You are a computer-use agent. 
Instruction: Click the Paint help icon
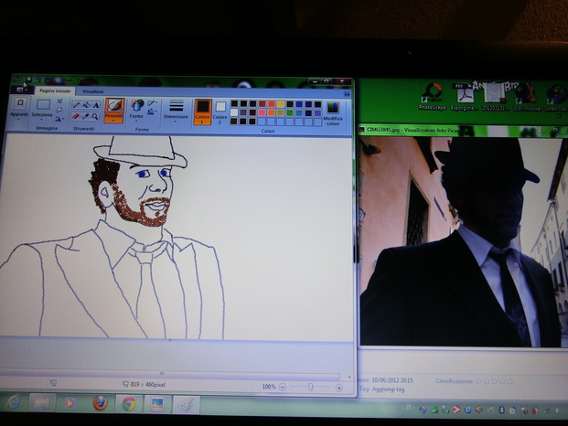tap(347, 93)
